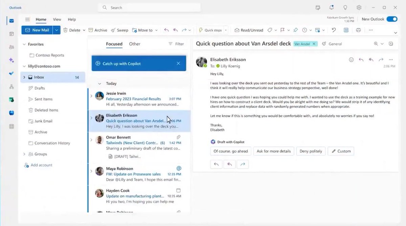Open the ribbon More options ellipsis
The width and height of the screenshot is (406, 226).
pos(371,30)
